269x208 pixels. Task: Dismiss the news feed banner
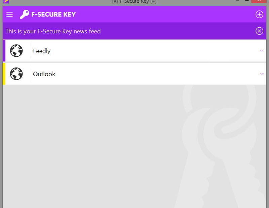259,31
